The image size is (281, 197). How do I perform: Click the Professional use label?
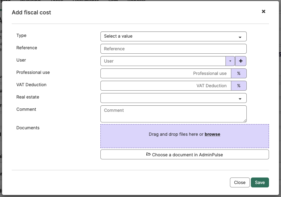pyautogui.click(x=33, y=73)
